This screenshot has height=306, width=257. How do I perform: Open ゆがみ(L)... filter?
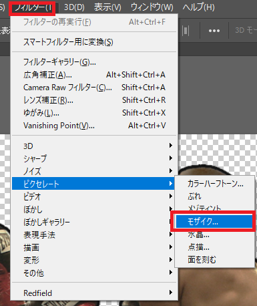[x=94, y=113]
